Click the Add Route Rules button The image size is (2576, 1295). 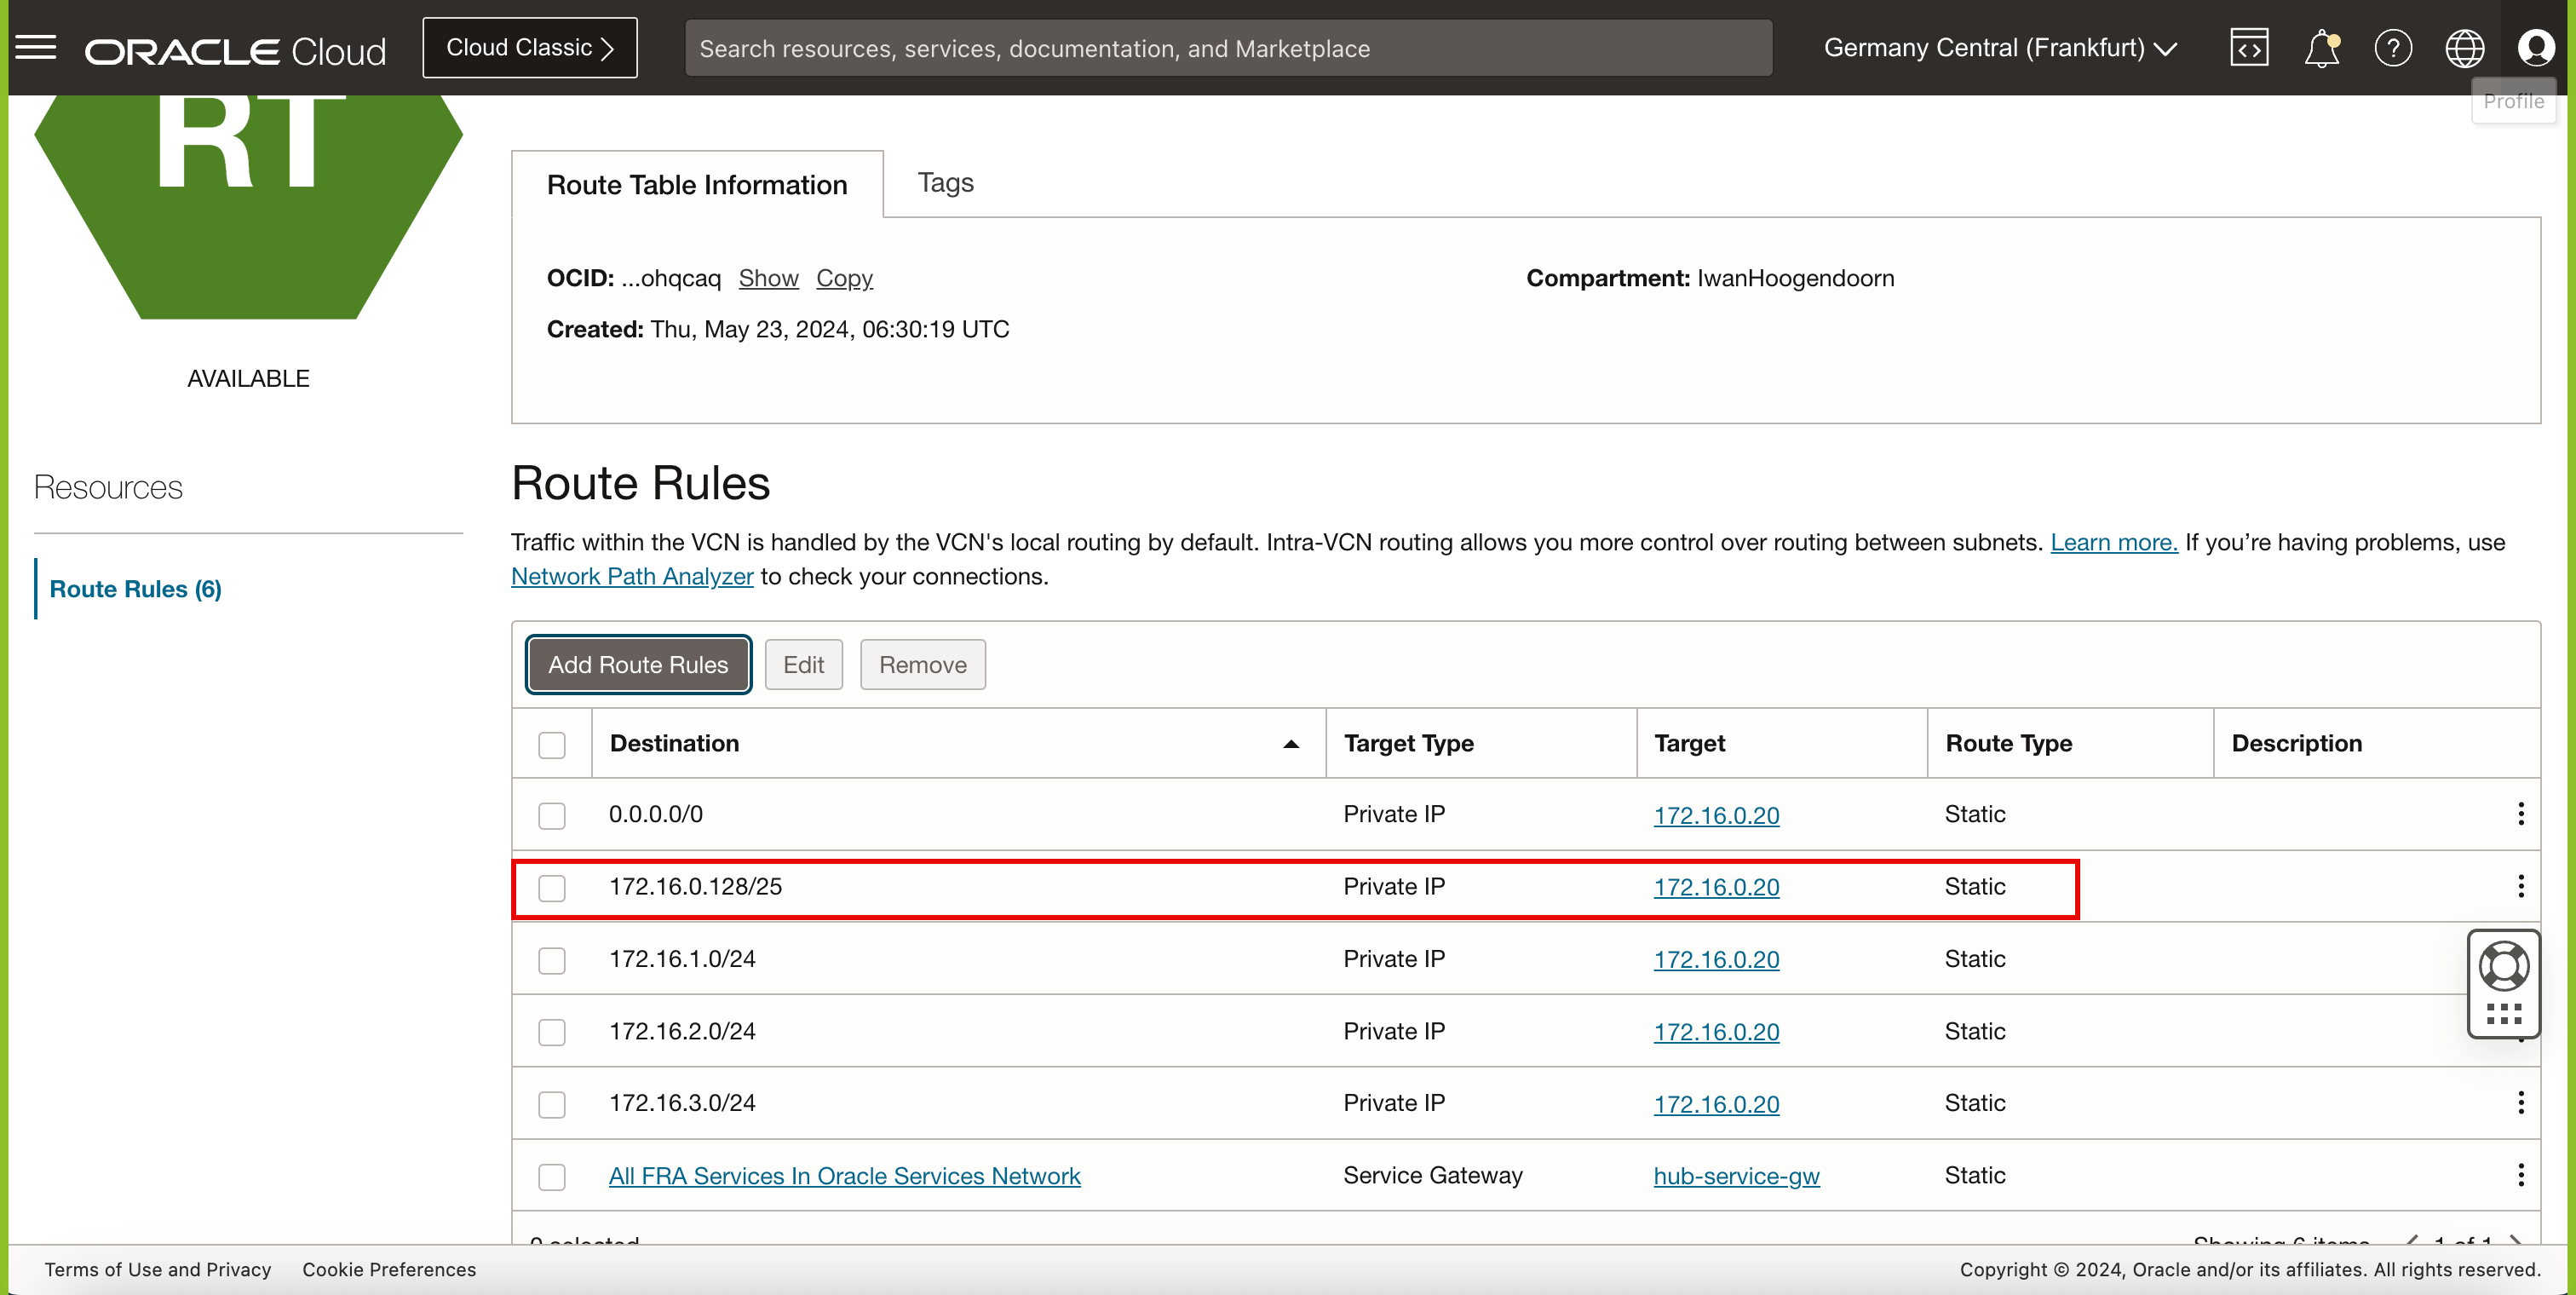tap(638, 665)
